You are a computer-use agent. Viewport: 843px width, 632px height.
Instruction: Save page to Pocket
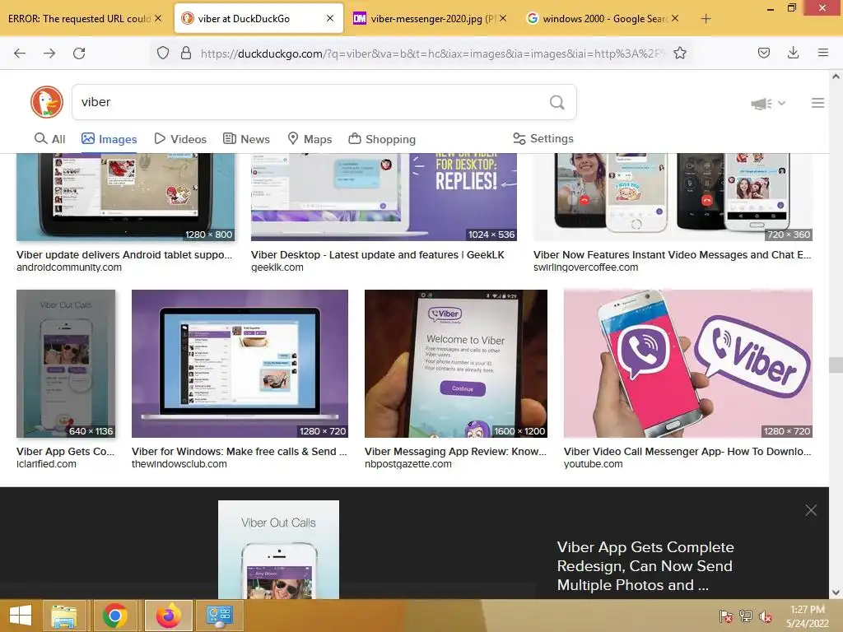point(763,53)
